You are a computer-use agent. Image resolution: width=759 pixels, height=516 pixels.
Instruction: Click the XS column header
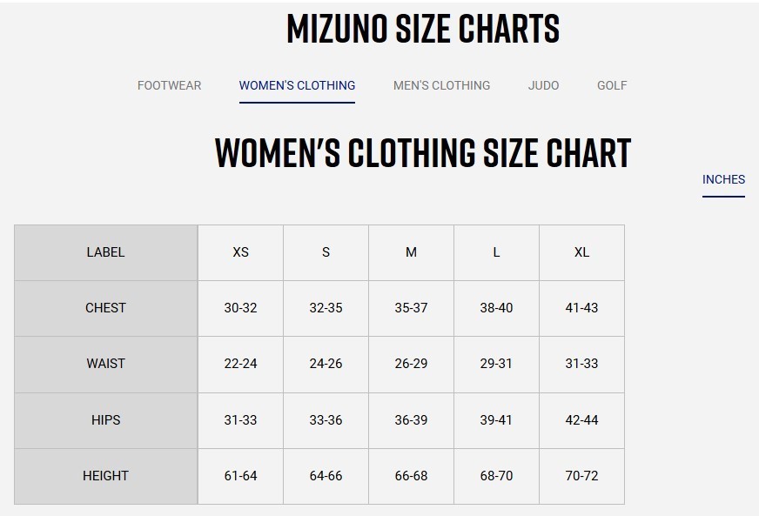[x=240, y=252]
